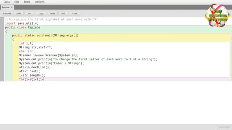Click the 'char chr;' line
232x130 pixels.
coord(27,51)
